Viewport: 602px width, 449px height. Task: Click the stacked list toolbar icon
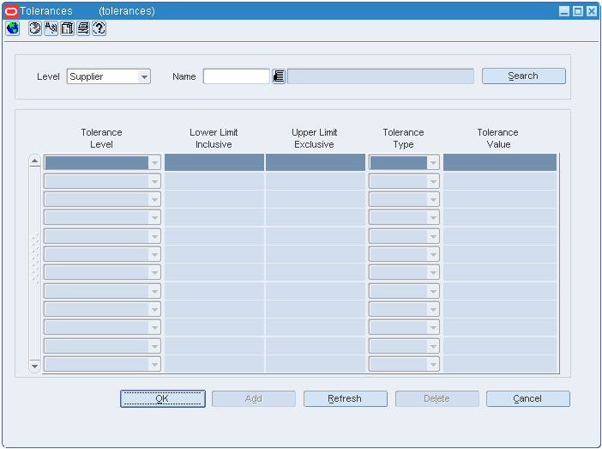(83, 28)
